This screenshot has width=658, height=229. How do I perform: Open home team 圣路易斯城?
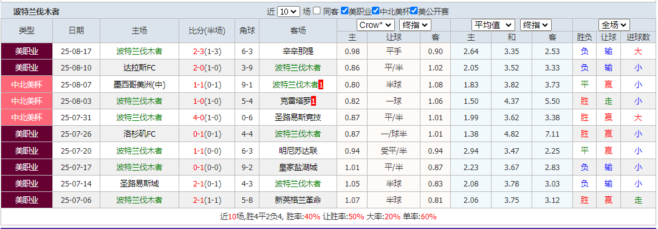pyautogui.click(x=139, y=183)
